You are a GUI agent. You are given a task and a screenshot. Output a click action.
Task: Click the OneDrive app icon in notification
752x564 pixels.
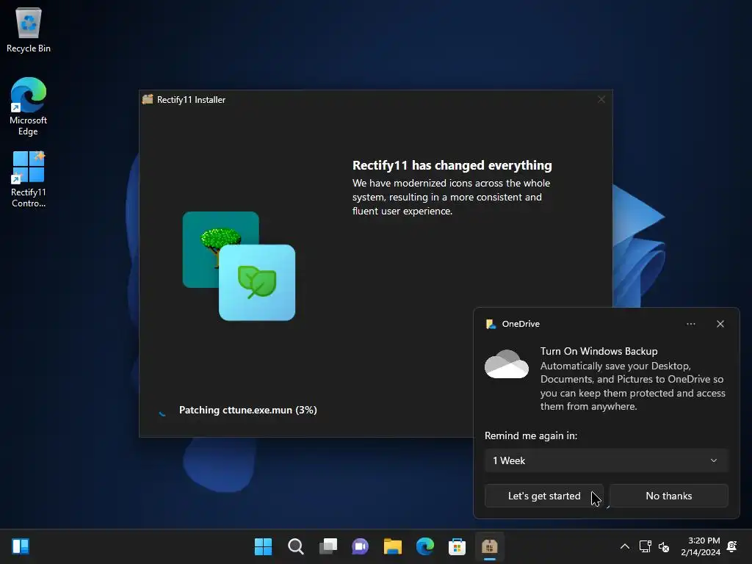(x=491, y=324)
